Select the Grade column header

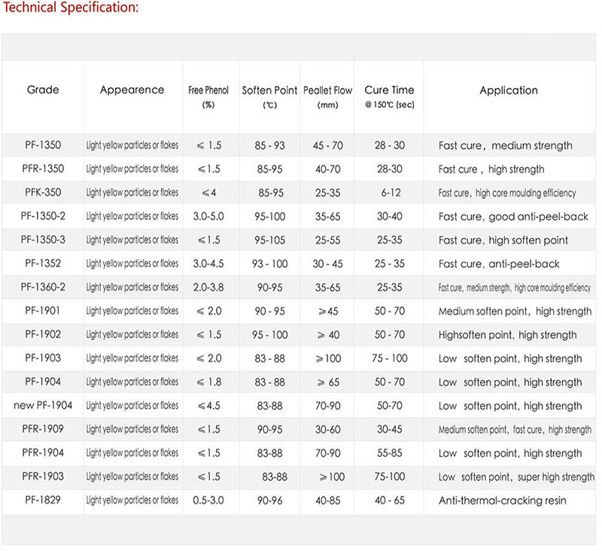pyautogui.click(x=43, y=90)
